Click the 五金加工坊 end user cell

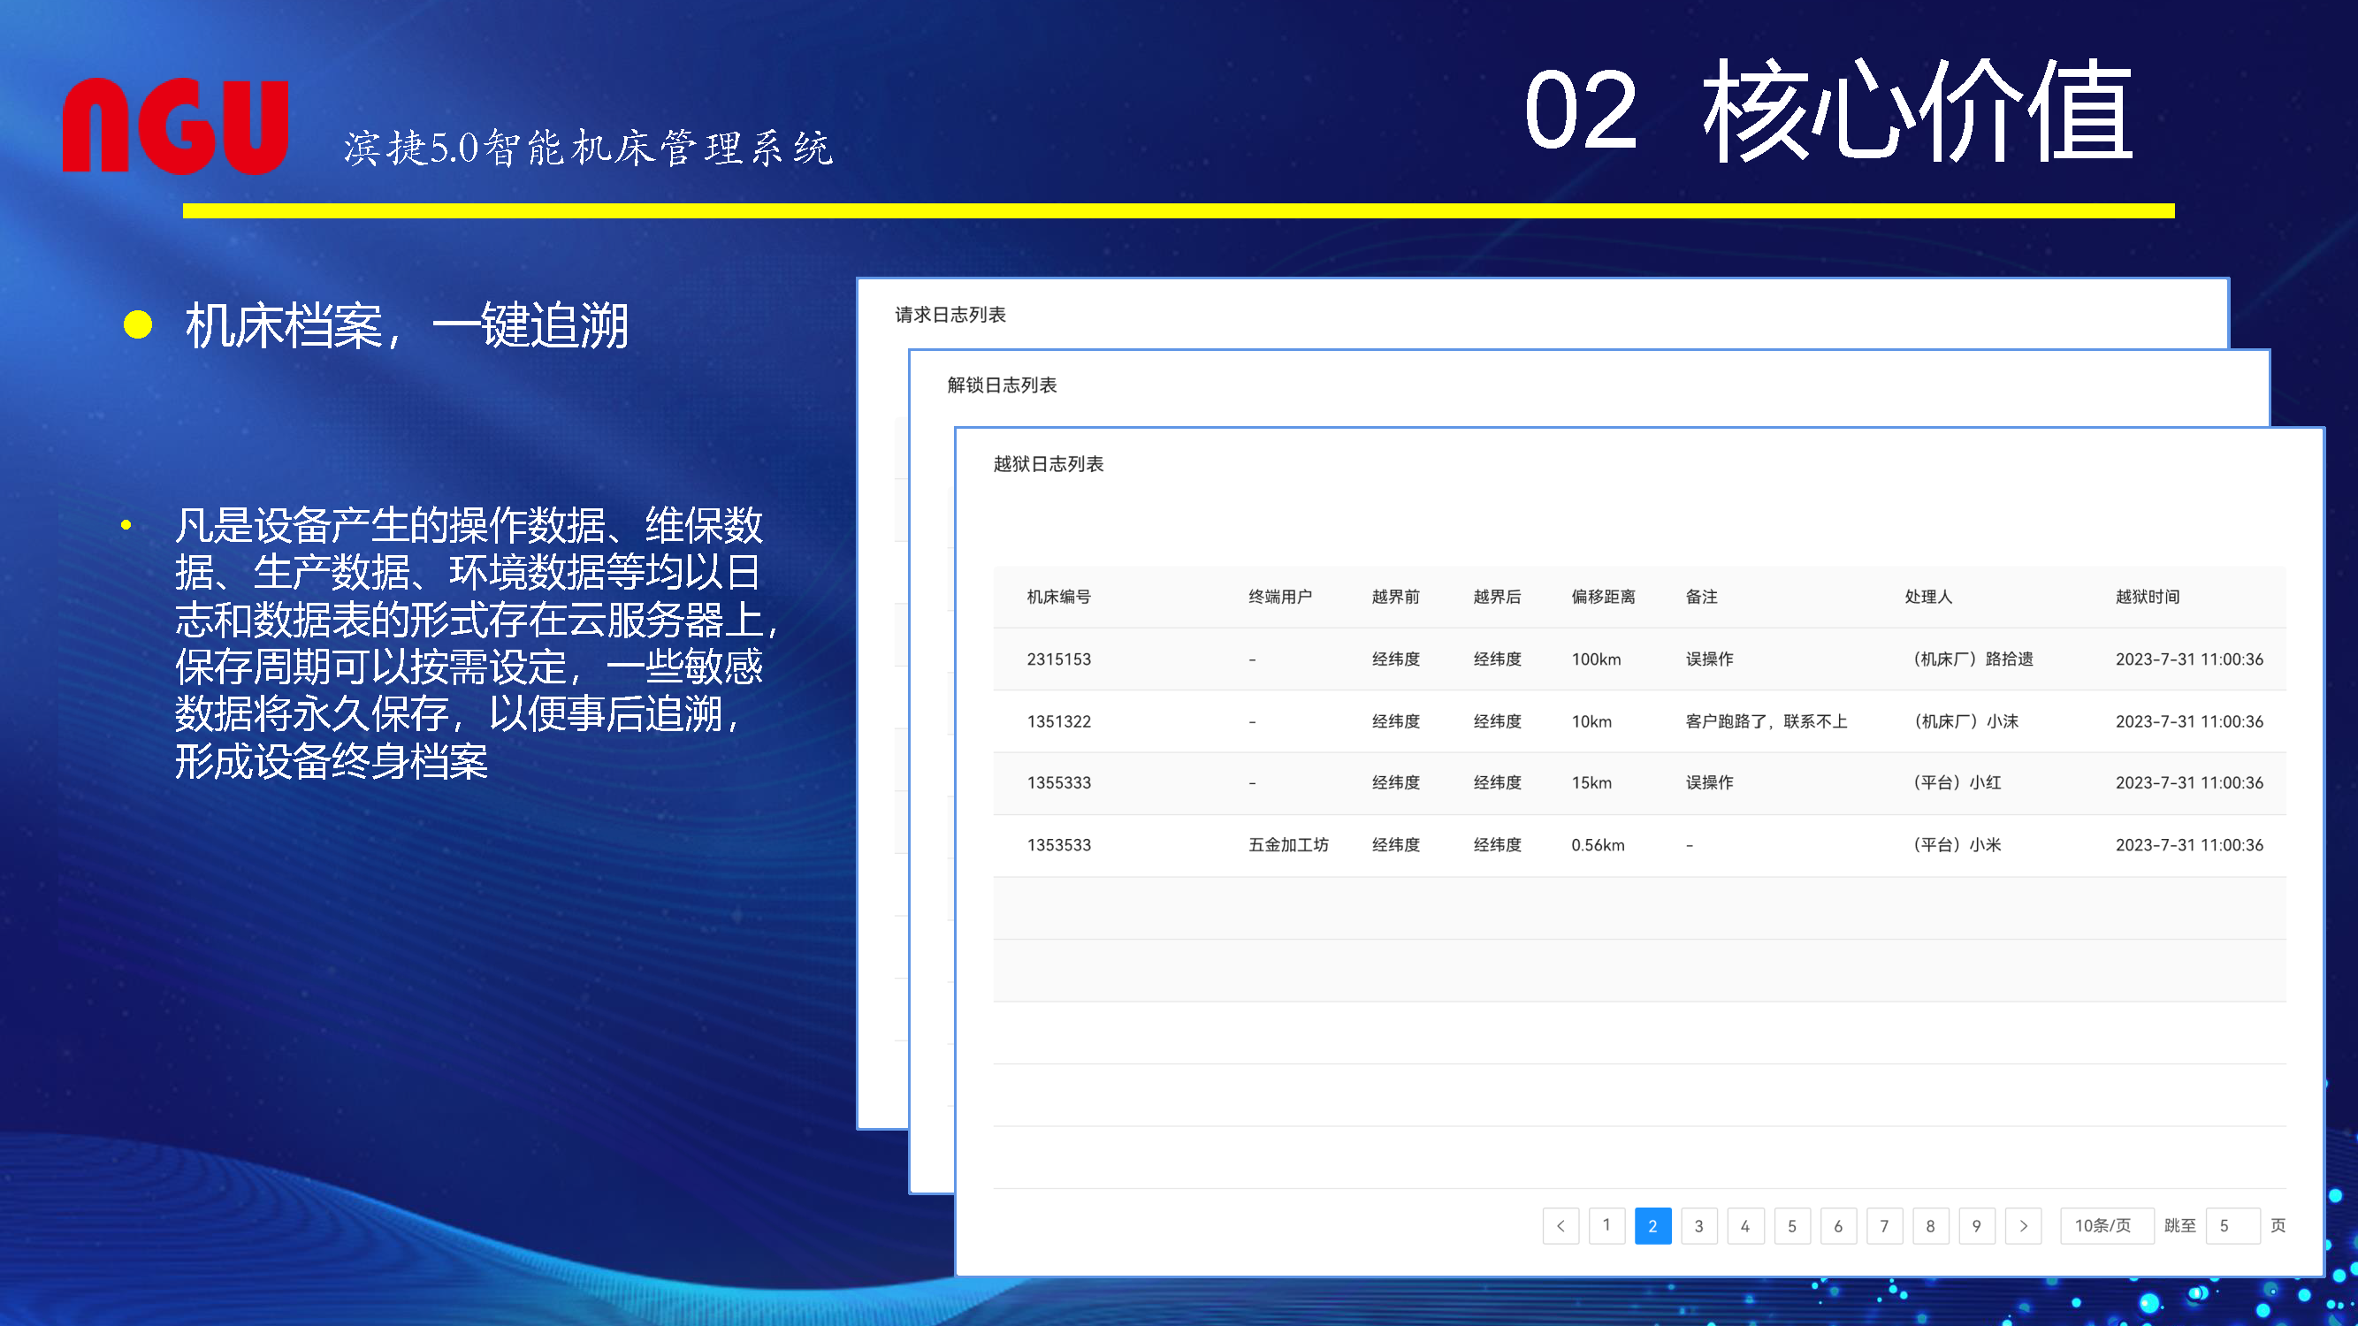pos(1289,844)
